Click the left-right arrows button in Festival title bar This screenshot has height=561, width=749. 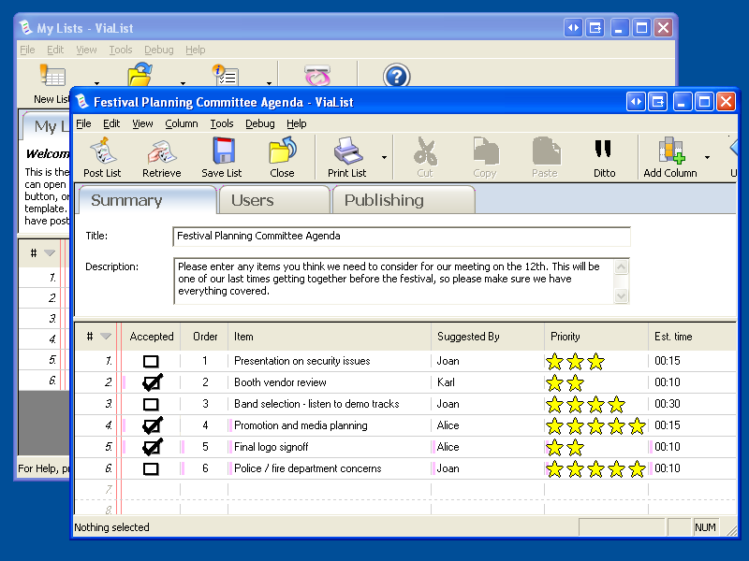[636, 102]
